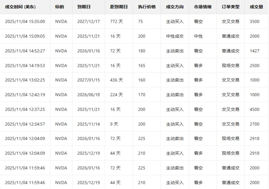Click the 2025/11/04 14:52:27 timestamp cell

(x=25, y=51)
